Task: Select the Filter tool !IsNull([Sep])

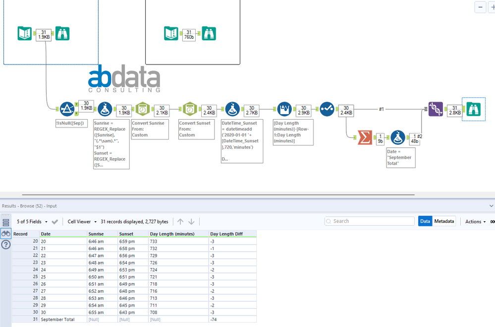Action: tap(67, 109)
